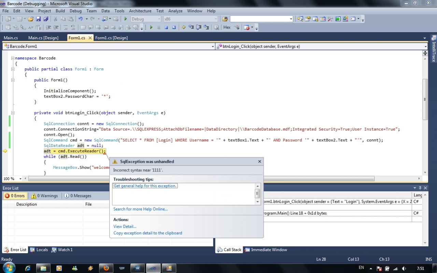This screenshot has width=437, height=273.
Task: Click Get general help for this exception link
Action: [x=145, y=186]
